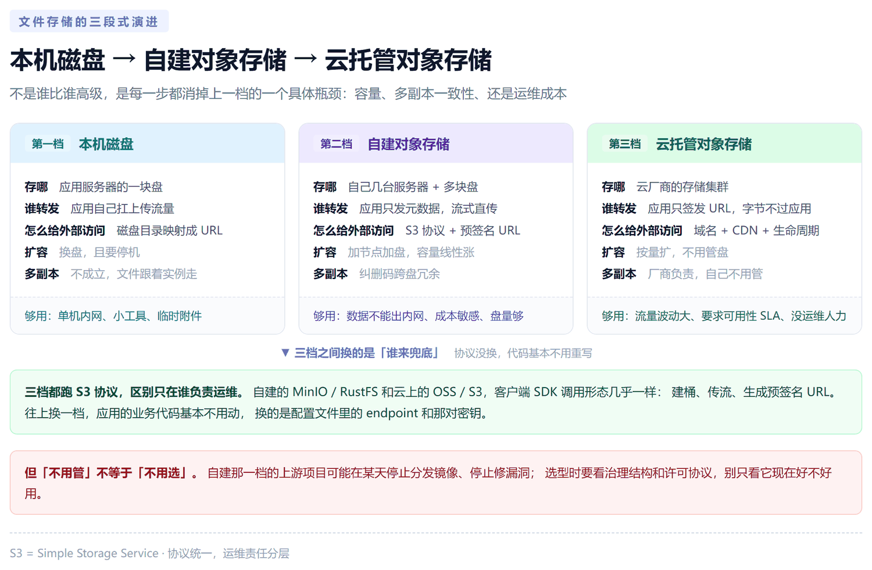872x570 pixels.
Task: Click the tag '文件存储的三段式演进'
Action: click(89, 21)
